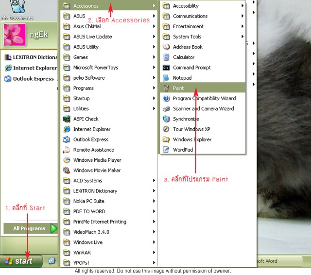Click the Windows Media Player icon
The width and height of the screenshot is (311, 275).
(x=67, y=160)
